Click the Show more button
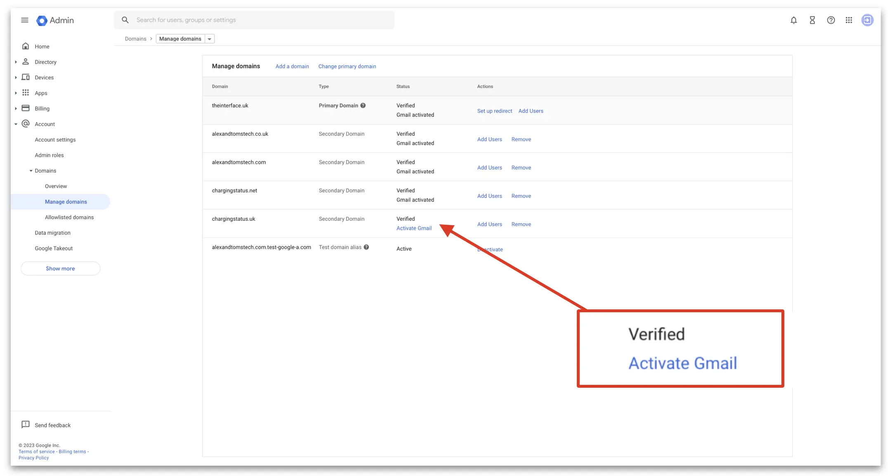This screenshot has height=476, width=892. point(60,269)
